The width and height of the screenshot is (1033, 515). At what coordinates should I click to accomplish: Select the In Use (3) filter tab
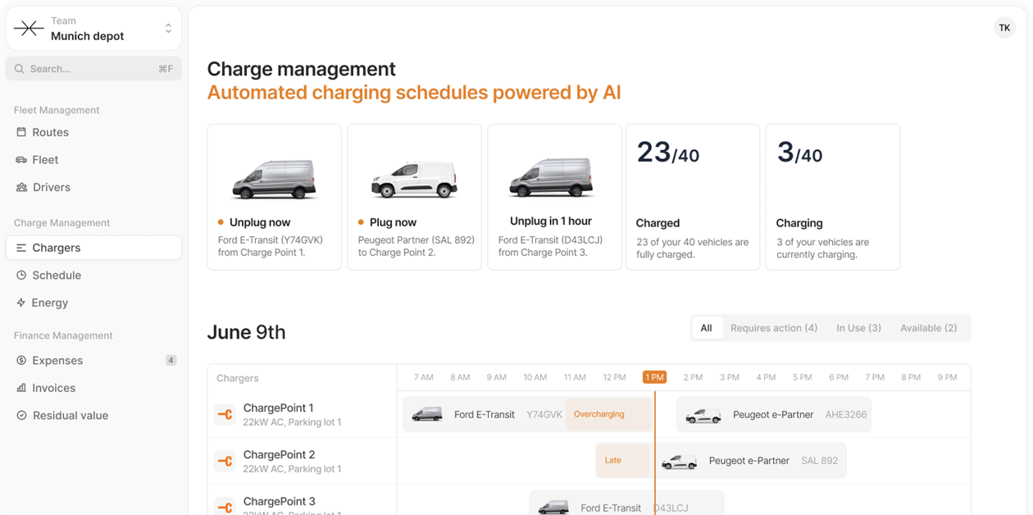click(858, 327)
